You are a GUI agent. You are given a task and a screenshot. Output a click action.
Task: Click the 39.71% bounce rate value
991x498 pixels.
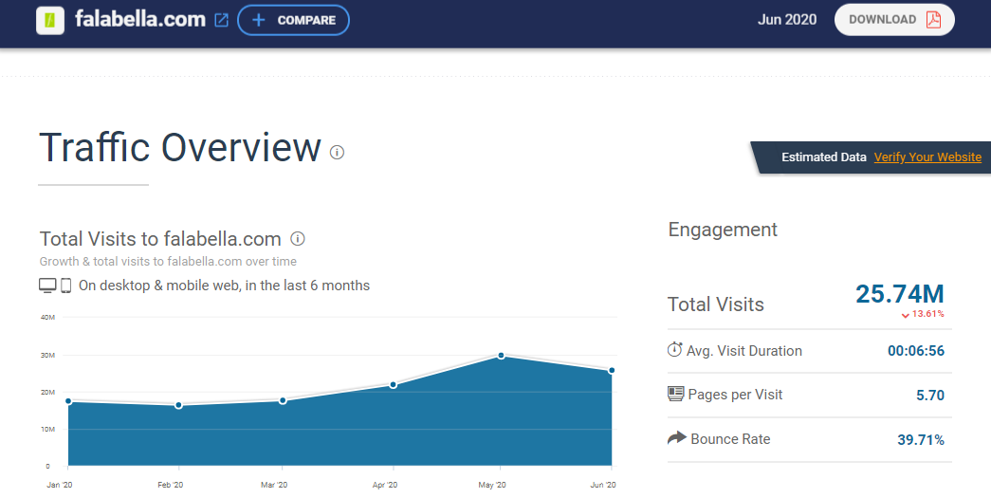click(921, 440)
